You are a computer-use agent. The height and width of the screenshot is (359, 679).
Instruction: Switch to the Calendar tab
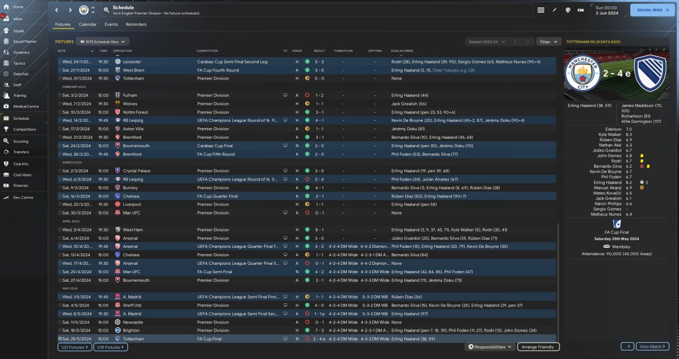tap(88, 24)
